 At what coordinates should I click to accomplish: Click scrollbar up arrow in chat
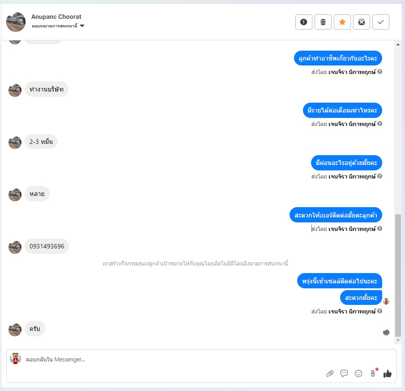pyautogui.click(x=398, y=44)
